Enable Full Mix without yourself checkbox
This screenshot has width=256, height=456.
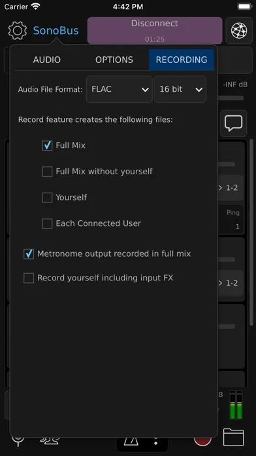[47, 172]
